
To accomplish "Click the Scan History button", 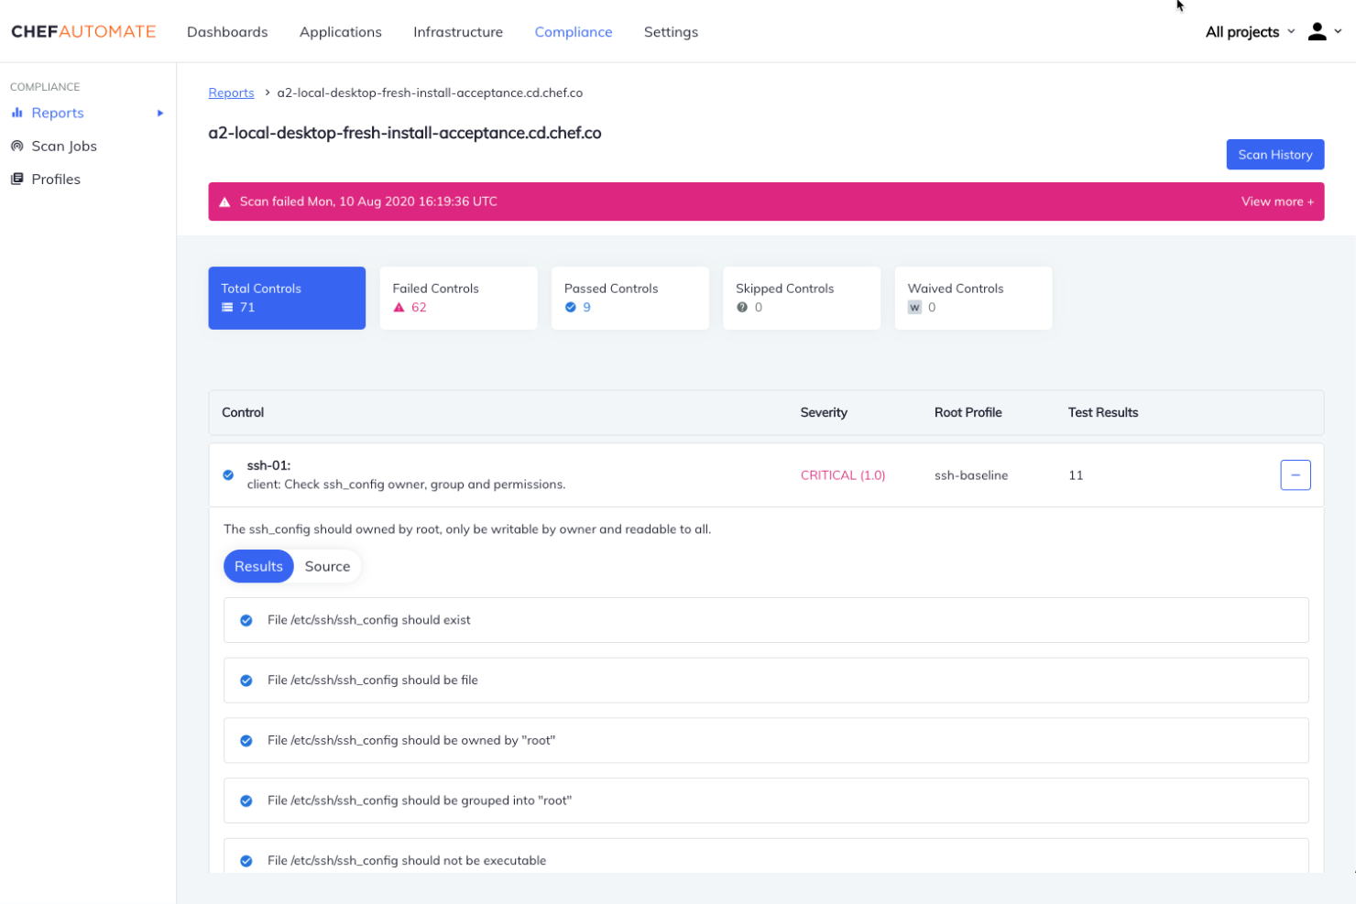I will point(1274,154).
